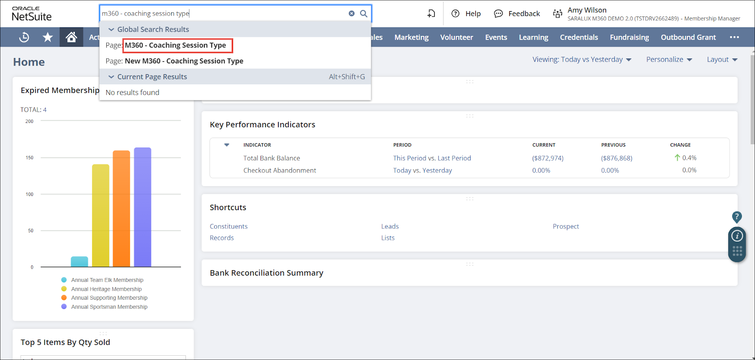Screen dimensions: 755x360
Task: Toggle Annual Sportsman Membership legend entry
Action: [109, 307]
